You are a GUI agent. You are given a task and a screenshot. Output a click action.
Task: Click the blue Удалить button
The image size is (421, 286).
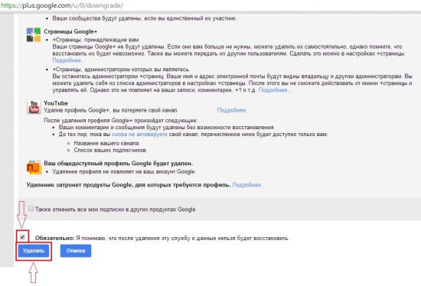coord(34,251)
